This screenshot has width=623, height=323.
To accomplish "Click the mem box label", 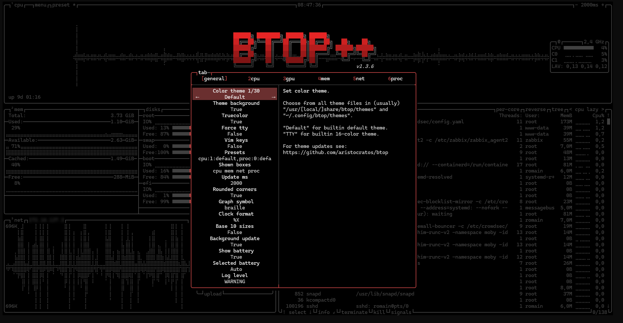I will tap(18, 109).
